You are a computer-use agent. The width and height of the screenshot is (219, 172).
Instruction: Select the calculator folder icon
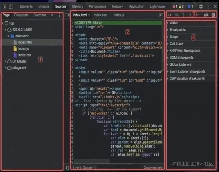(x=13, y=36)
